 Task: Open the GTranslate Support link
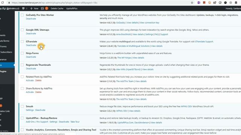click(x=204, y=42)
